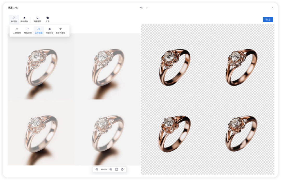The image size is (281, 180).
Task: Pick the 商品货物 recognition mode
Action: coord(28,31)
